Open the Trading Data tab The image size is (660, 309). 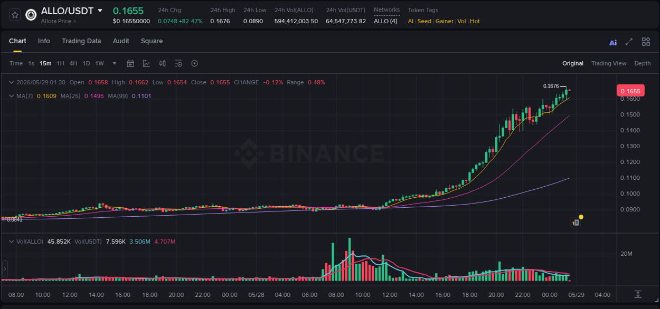81,41
